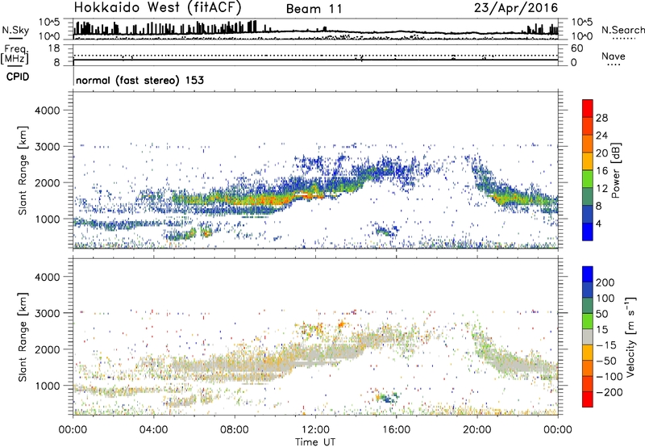Viewport: 645px width, 447px height.
Task: Pick the red top segment of power colorbar
Action: tap(588, 108)
